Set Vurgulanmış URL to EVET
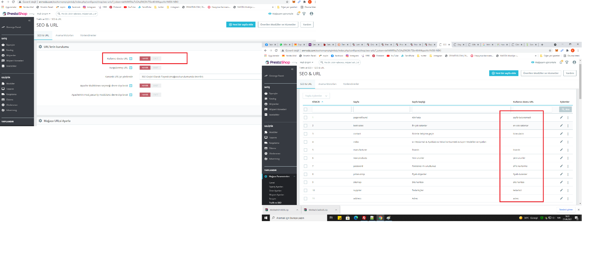 [x=156, y=68]
